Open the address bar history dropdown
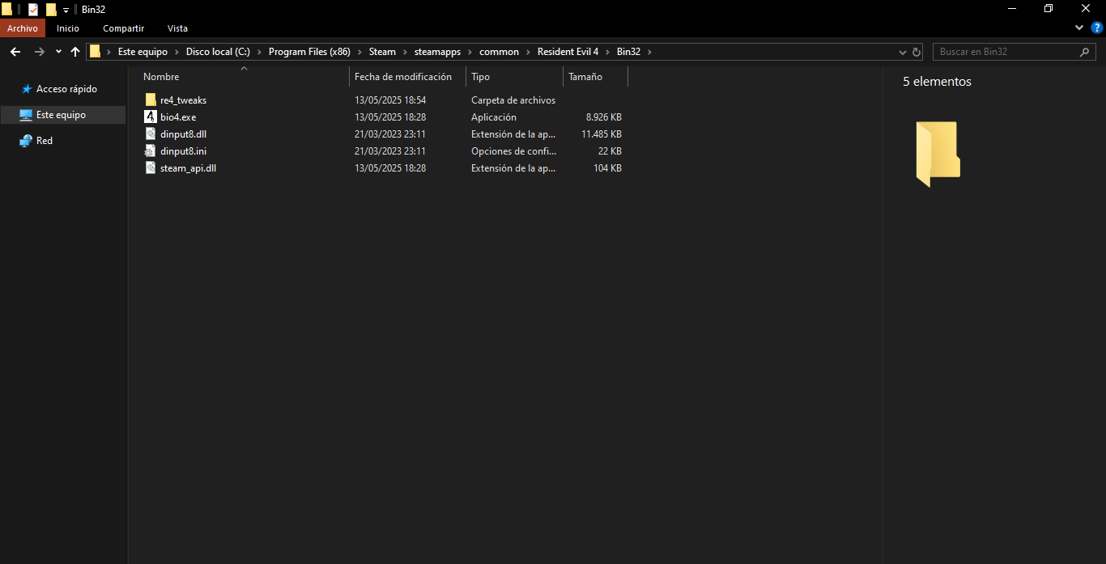The width and height of the screenshot is (1106, 564). point(903,52)
